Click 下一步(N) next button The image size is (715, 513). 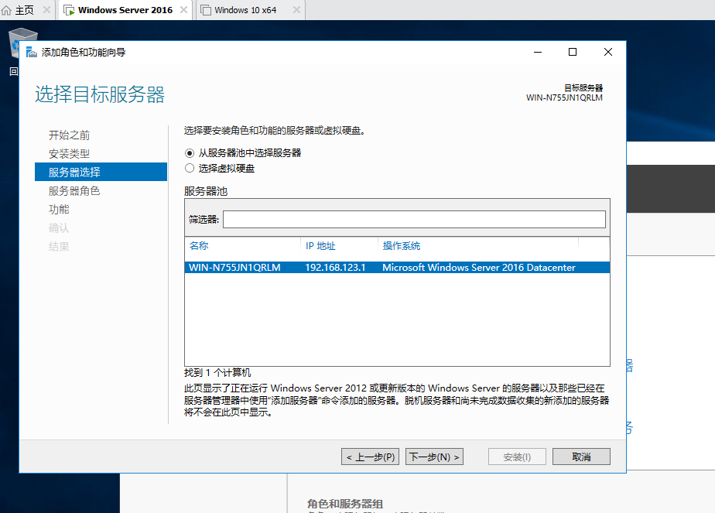[x=434, y=457]
